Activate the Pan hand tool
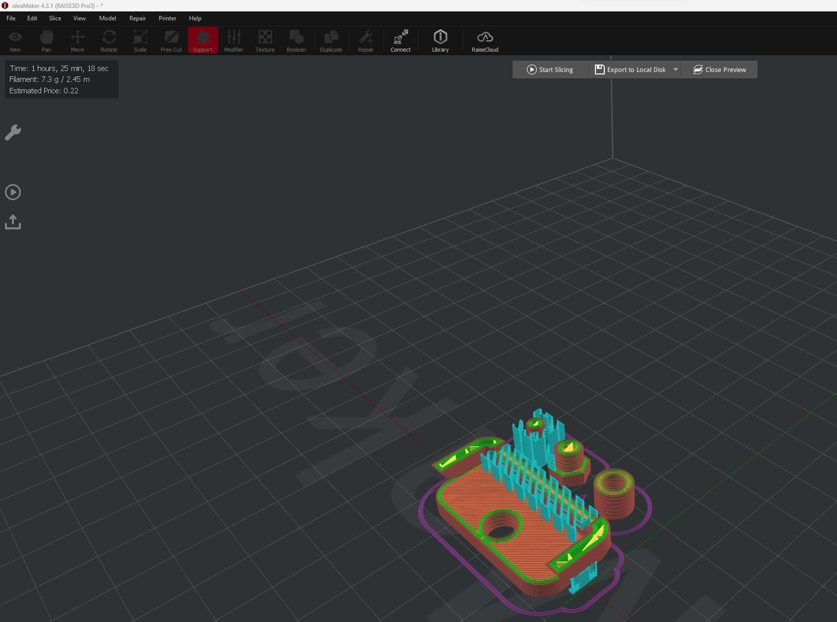 coord(46,41)
